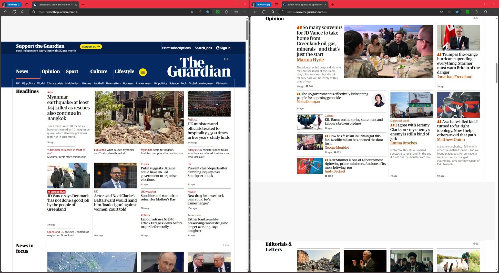Add a new tab in left window

coord(83,5)
